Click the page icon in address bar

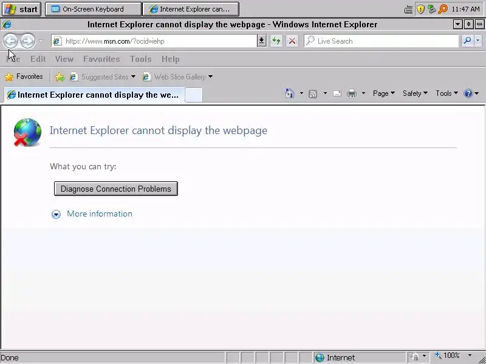coord(57,41)
